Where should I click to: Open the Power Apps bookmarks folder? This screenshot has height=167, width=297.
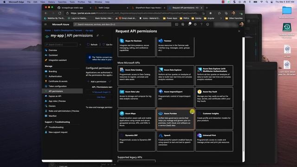click(170, 18)
